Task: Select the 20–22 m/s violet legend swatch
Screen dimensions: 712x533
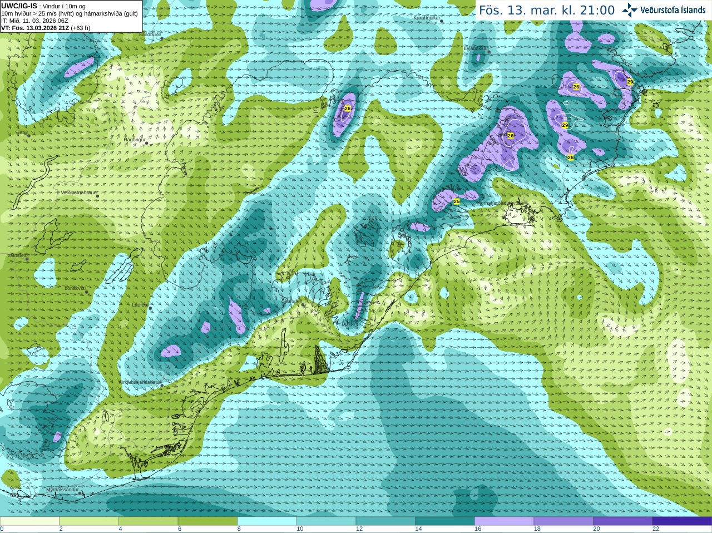Action: (x=623, y=521)
